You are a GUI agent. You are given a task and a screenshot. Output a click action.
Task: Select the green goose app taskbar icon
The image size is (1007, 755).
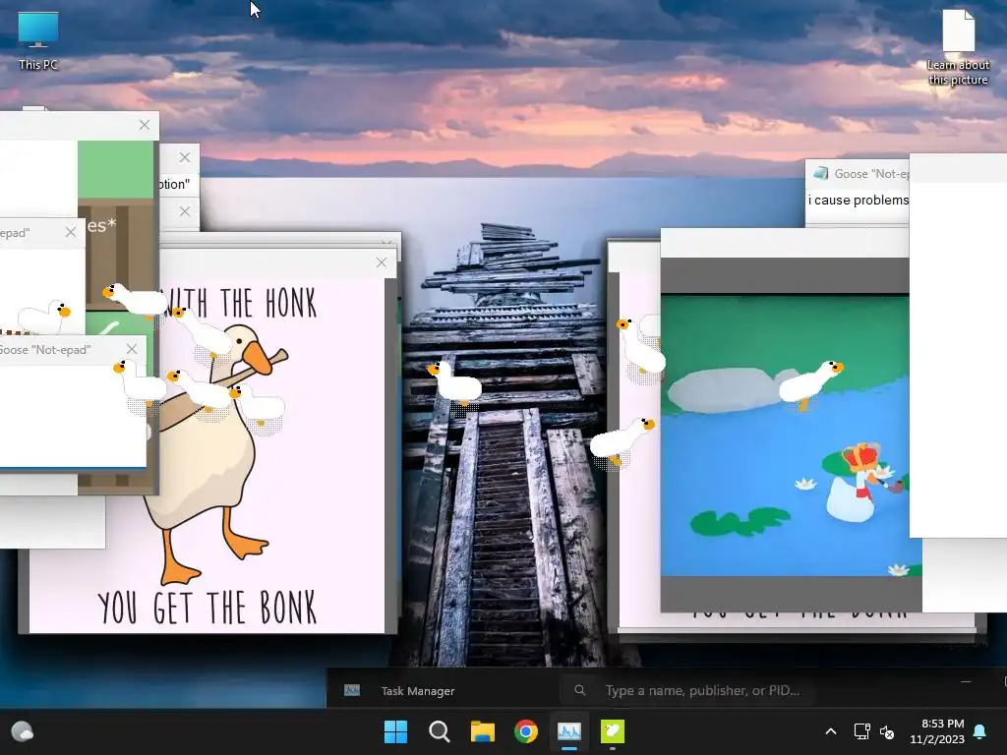[x=612, y=731]
